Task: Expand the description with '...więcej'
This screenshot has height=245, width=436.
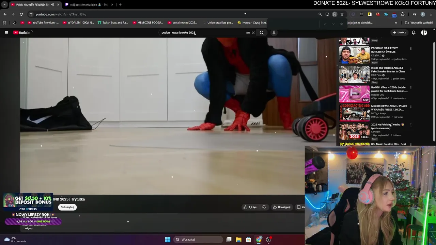Action: (x=28, y=228)
